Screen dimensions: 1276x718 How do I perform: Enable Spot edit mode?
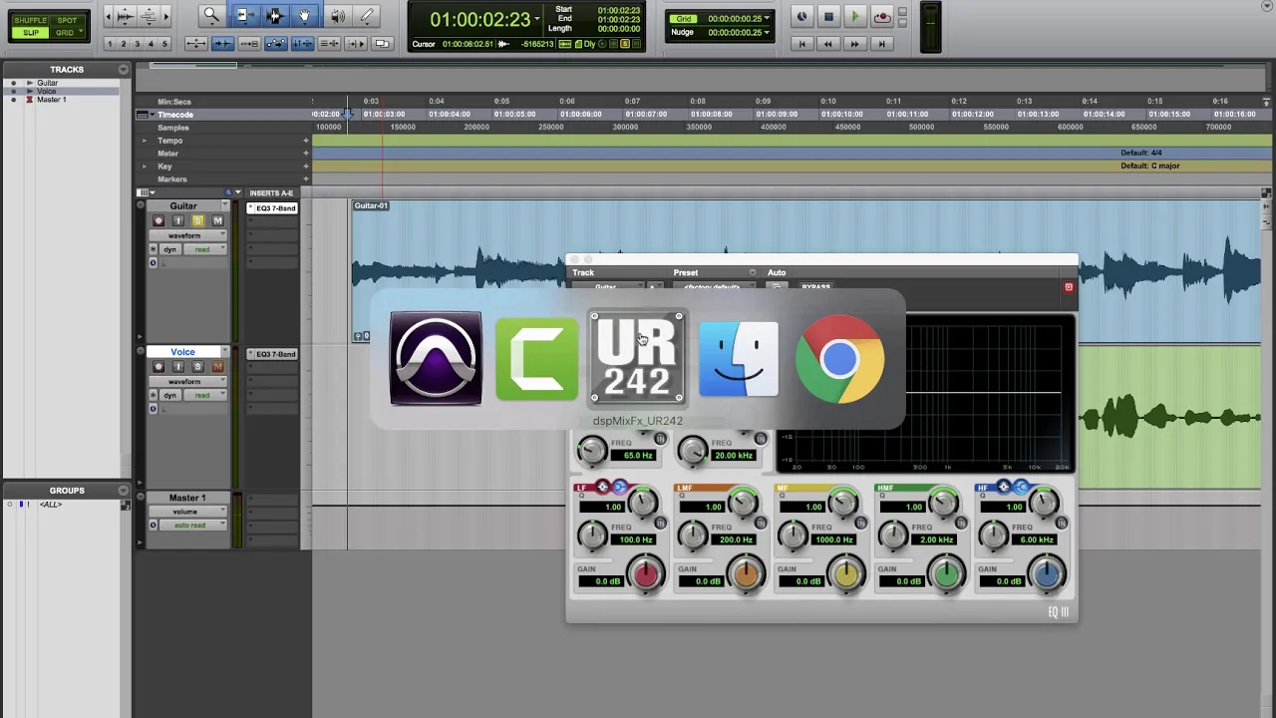tap(67, 20)
